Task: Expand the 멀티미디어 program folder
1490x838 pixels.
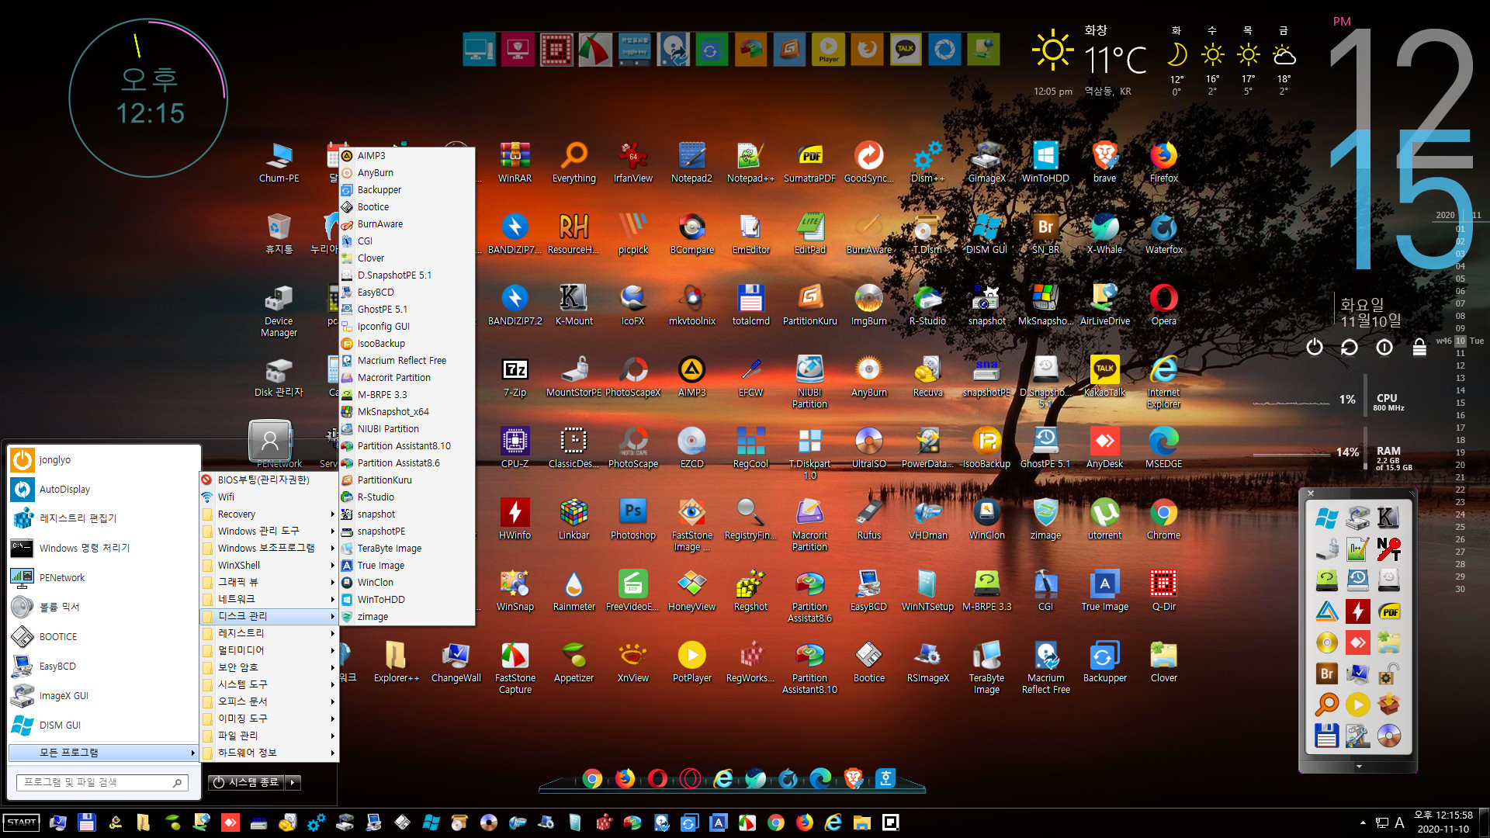Action: (269, 650)
